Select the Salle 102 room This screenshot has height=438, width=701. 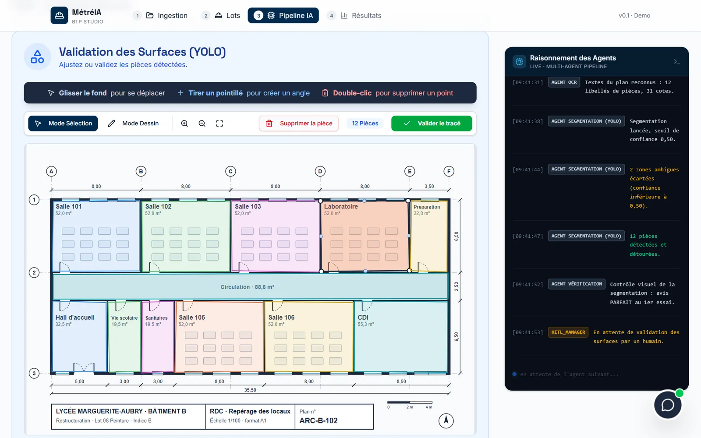point(186,236)
